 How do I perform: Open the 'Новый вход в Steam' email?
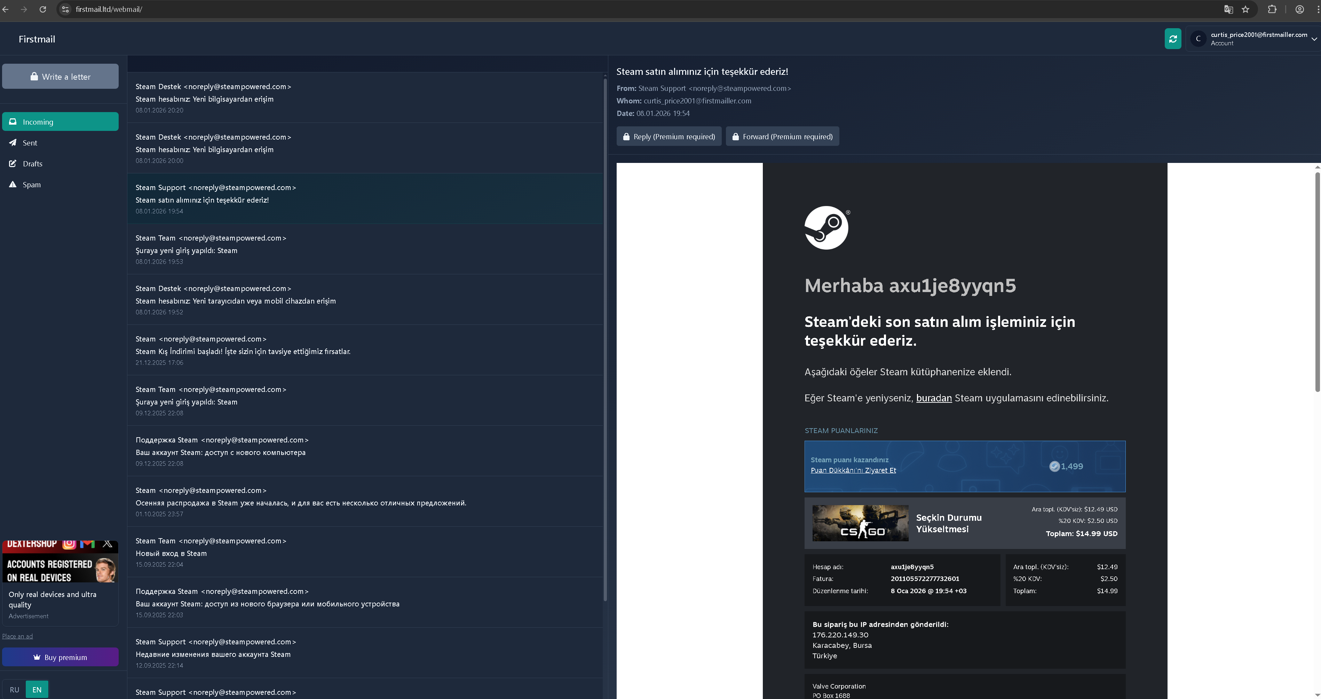[x=365, y=552]
